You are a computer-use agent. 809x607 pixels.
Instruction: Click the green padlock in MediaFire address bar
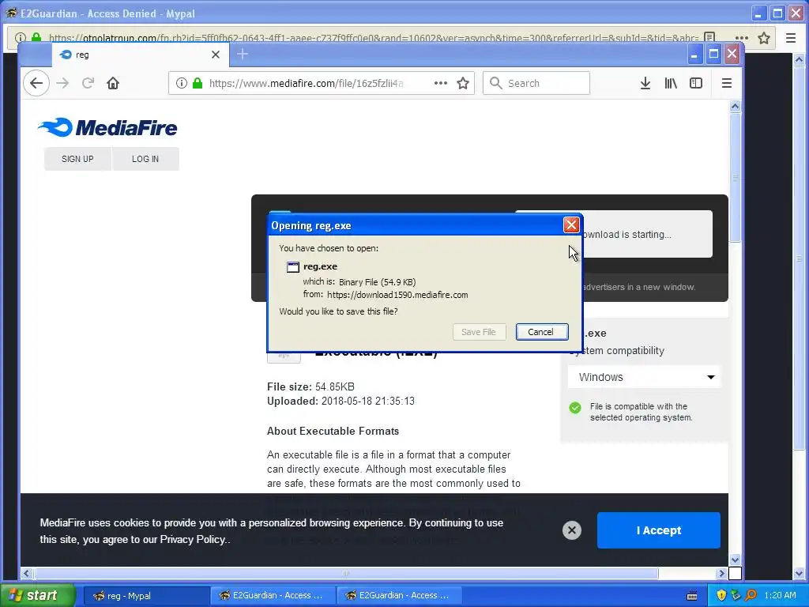pyautogui.click(x=197, y=83)
